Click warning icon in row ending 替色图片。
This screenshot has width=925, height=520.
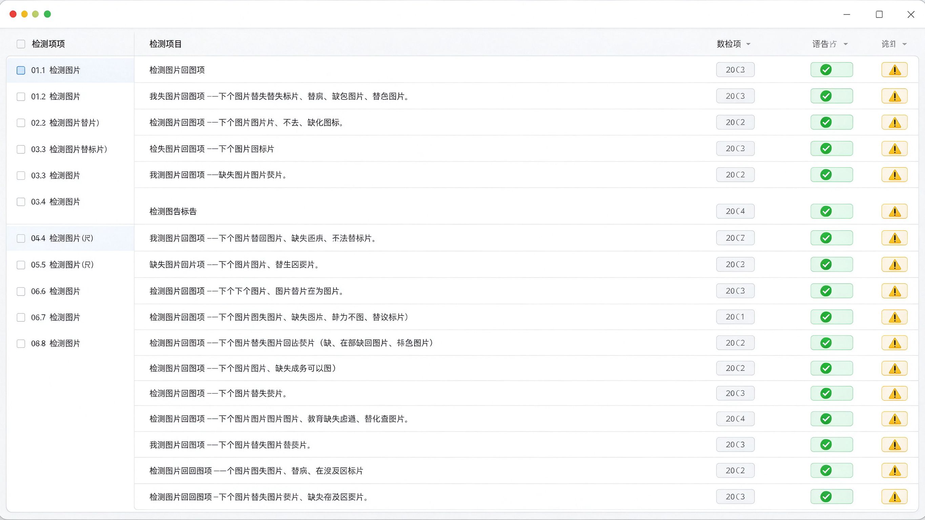coord(895,96)
